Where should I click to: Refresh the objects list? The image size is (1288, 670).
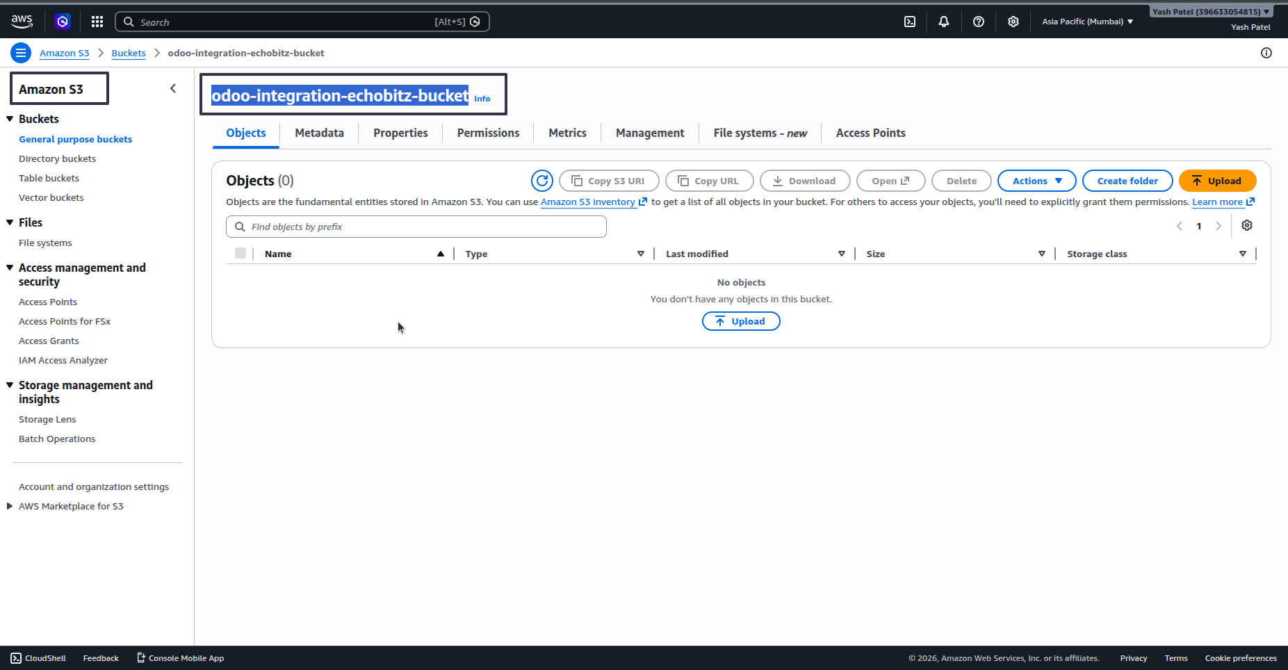click(x=542, y=181)
